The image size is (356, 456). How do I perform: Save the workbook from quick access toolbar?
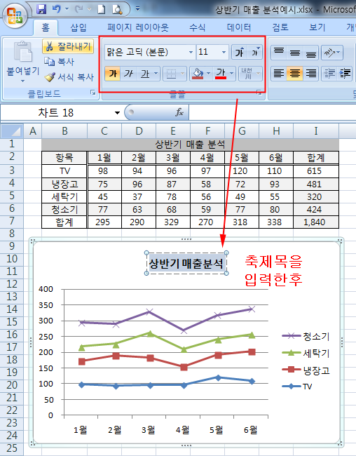coord(41,9)
